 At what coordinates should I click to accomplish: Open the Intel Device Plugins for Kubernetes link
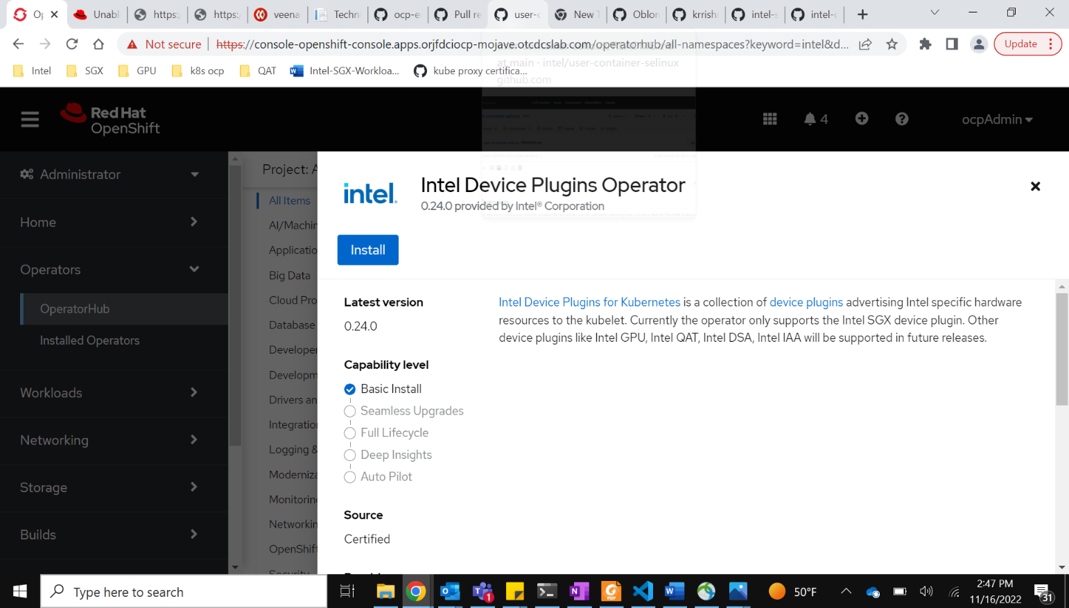click(x=589, y=302)
